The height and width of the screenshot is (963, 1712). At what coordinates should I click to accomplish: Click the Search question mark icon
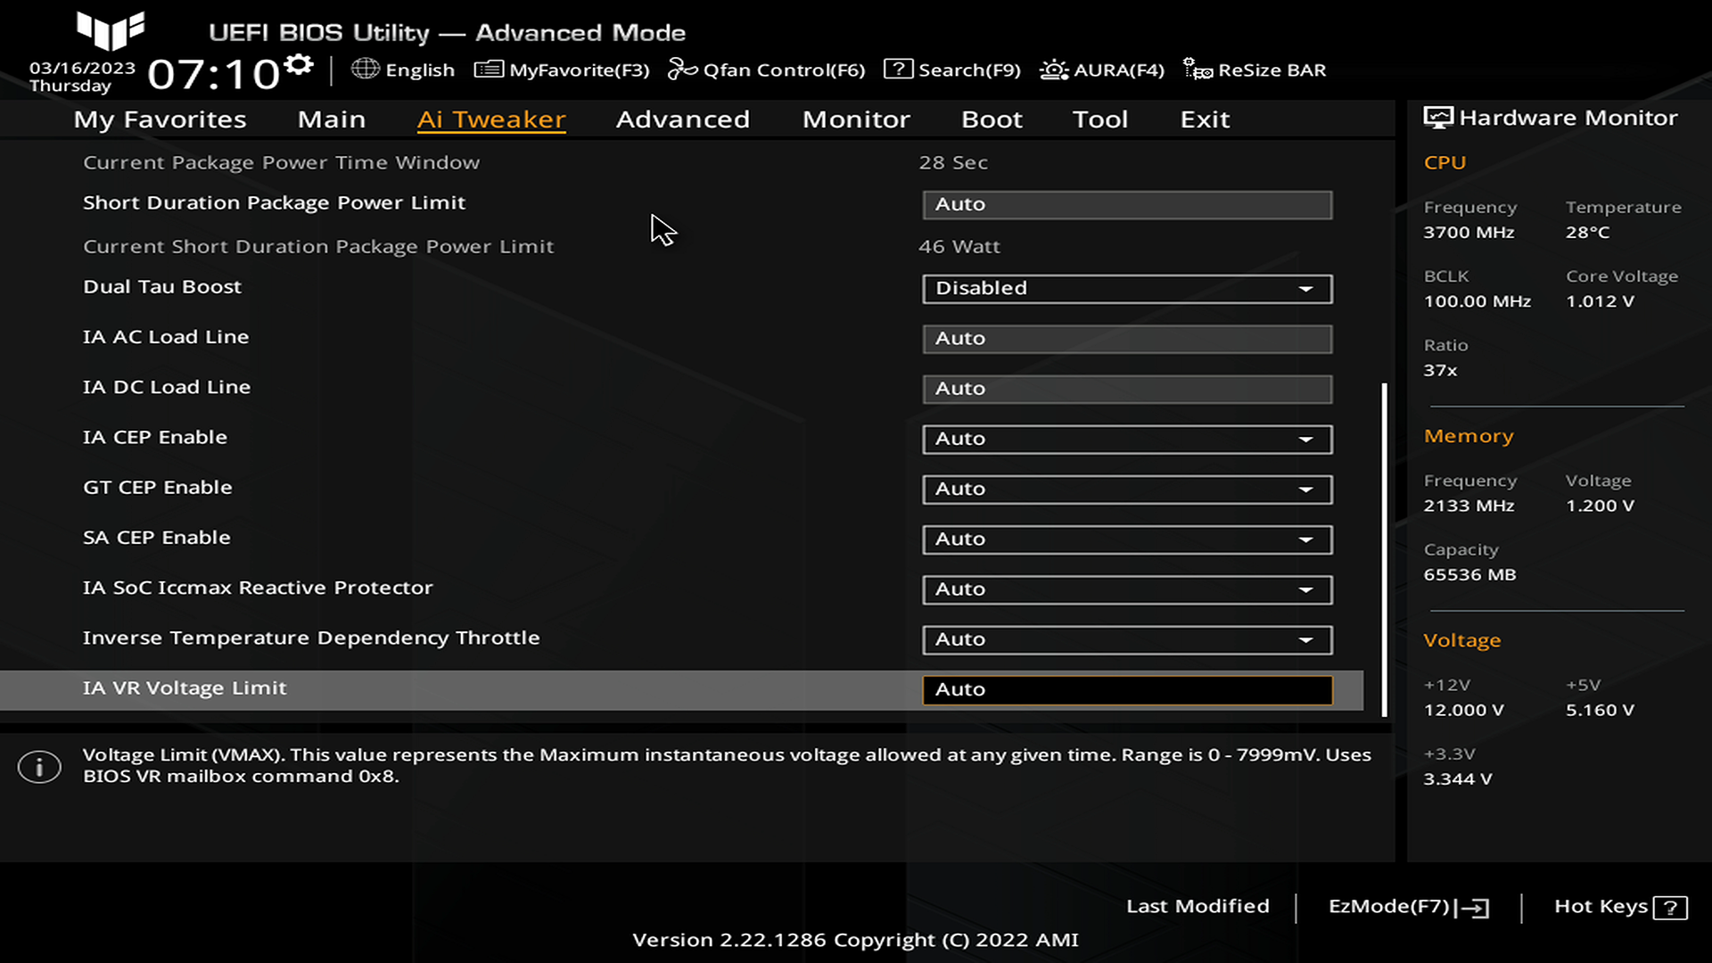point(898,70)
